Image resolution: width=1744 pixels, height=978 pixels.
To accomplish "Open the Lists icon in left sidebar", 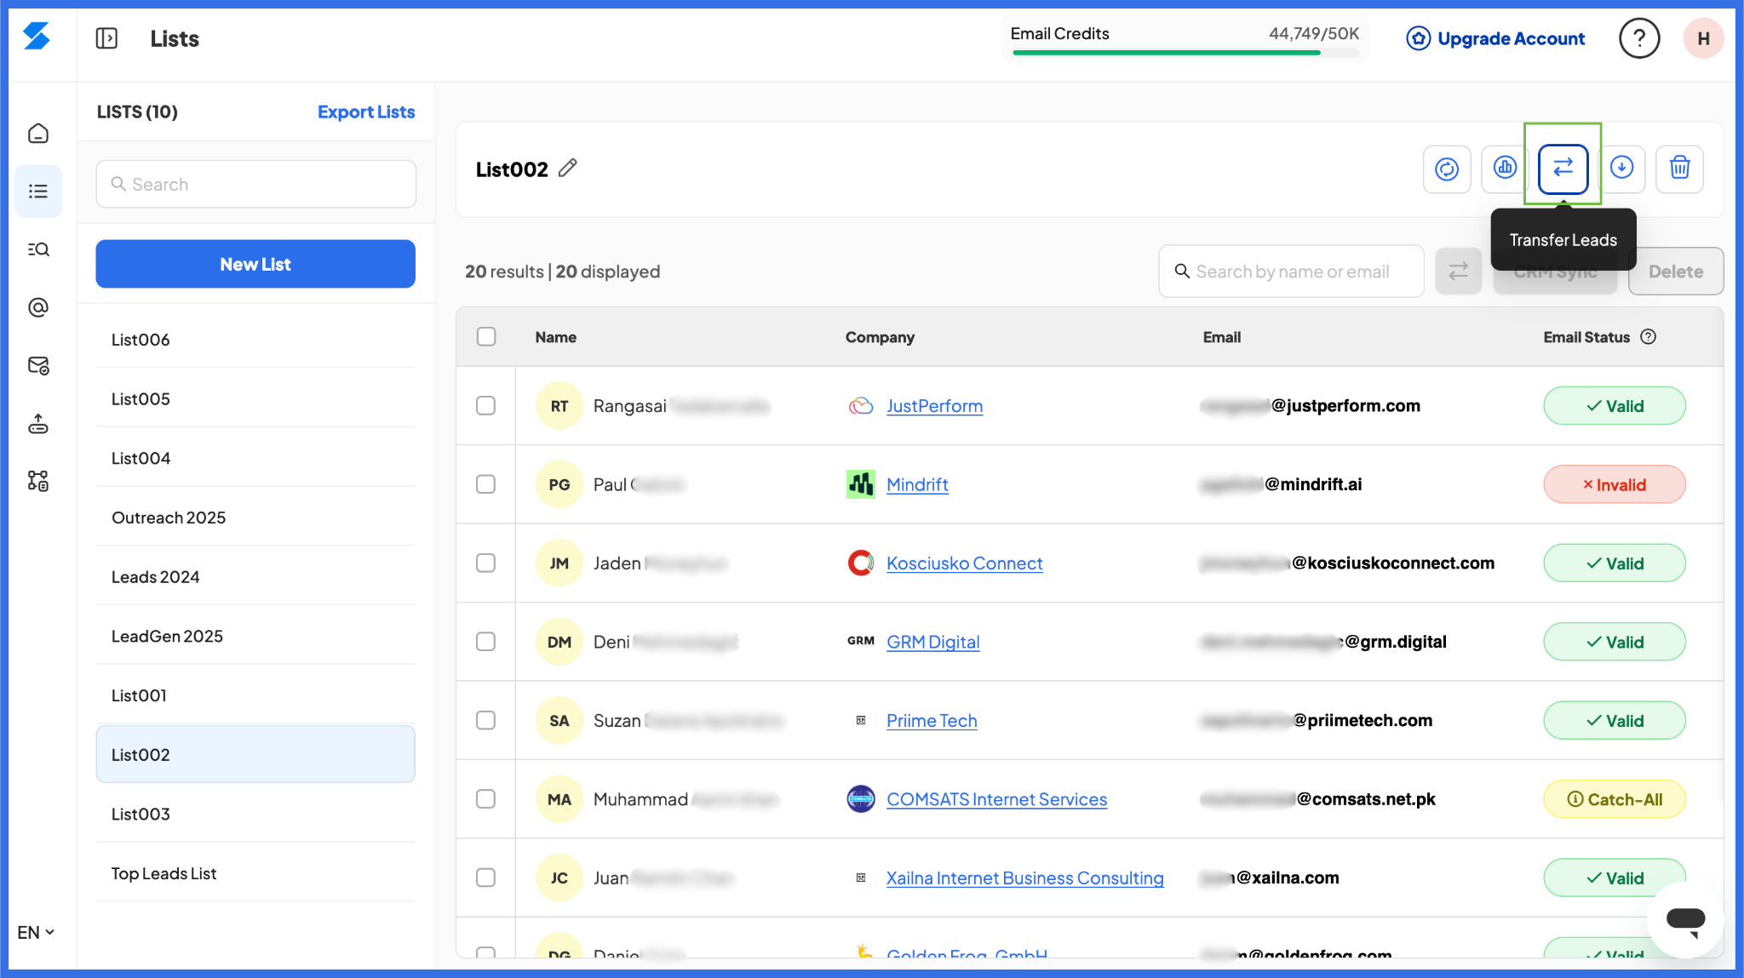I will tap(38, 192).
